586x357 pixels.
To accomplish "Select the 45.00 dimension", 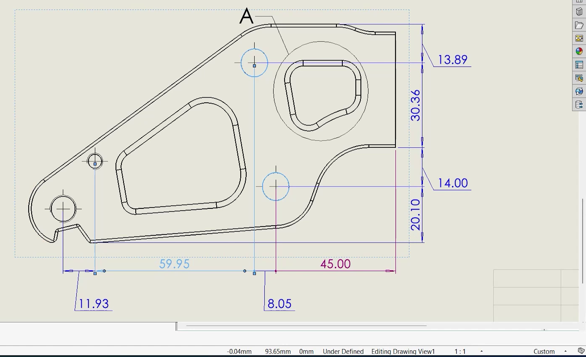I will [335, 264].
